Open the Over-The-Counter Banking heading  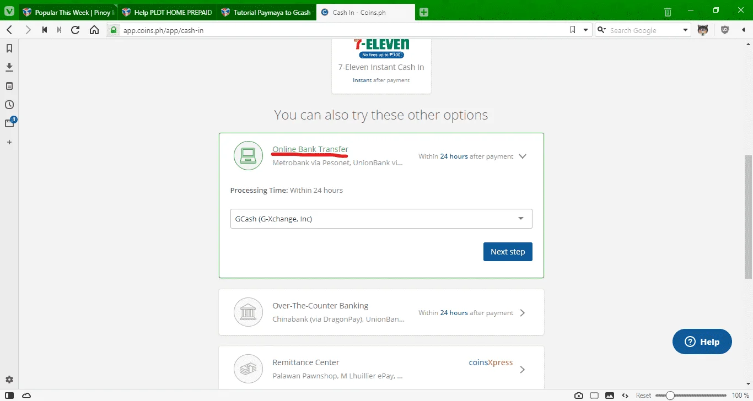[x=320, y=306]
